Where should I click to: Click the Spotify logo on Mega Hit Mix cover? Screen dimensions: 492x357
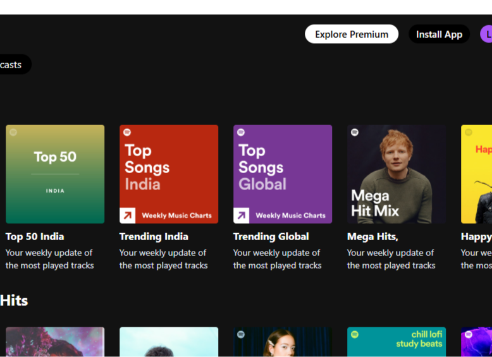[355, 133]
